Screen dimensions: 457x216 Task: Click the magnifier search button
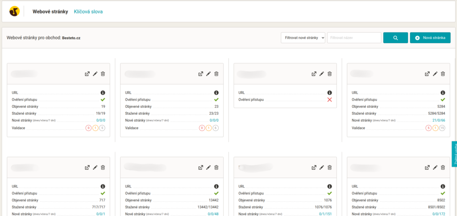pos(395,38)
